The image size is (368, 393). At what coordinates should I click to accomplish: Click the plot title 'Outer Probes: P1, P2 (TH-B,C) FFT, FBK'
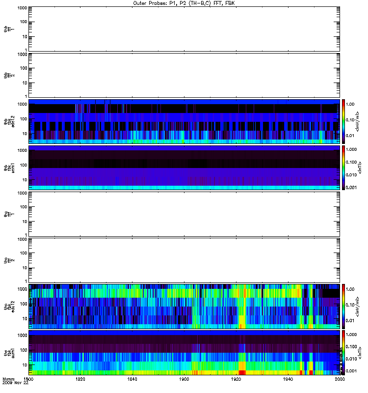[184, 3]
